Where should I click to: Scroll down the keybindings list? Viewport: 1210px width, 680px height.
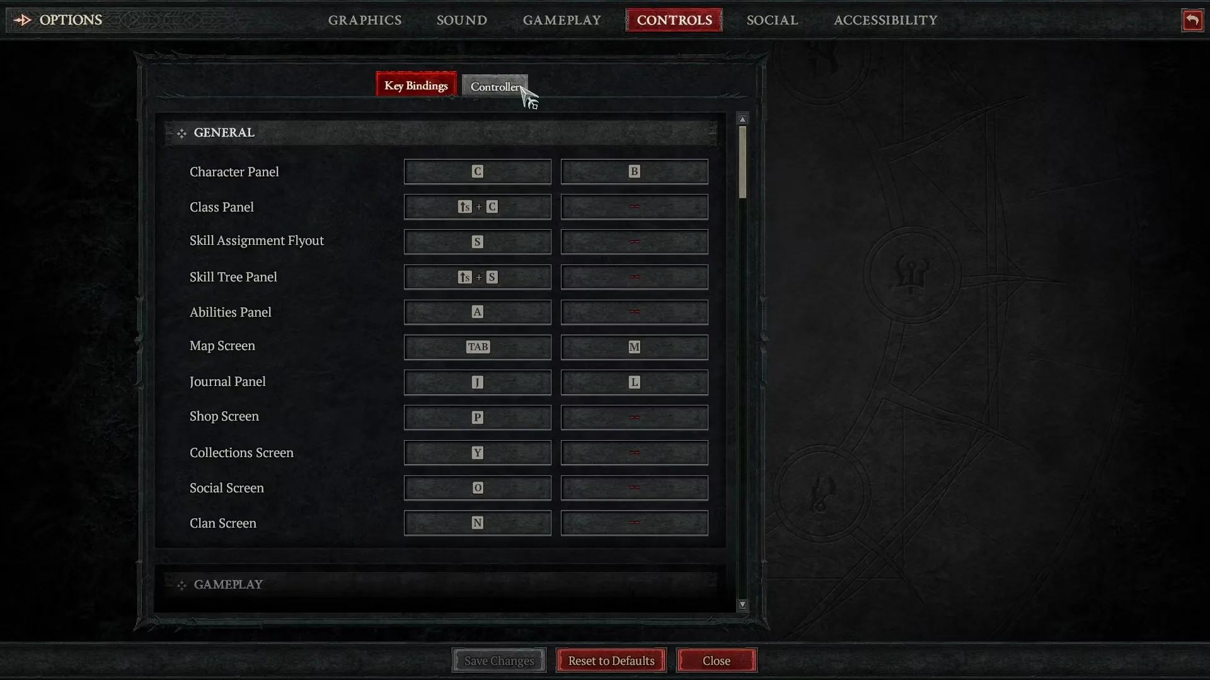(742, 604)
